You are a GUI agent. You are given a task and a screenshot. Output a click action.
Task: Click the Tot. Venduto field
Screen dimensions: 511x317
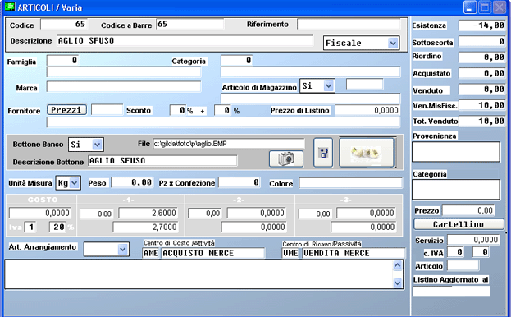481,121
